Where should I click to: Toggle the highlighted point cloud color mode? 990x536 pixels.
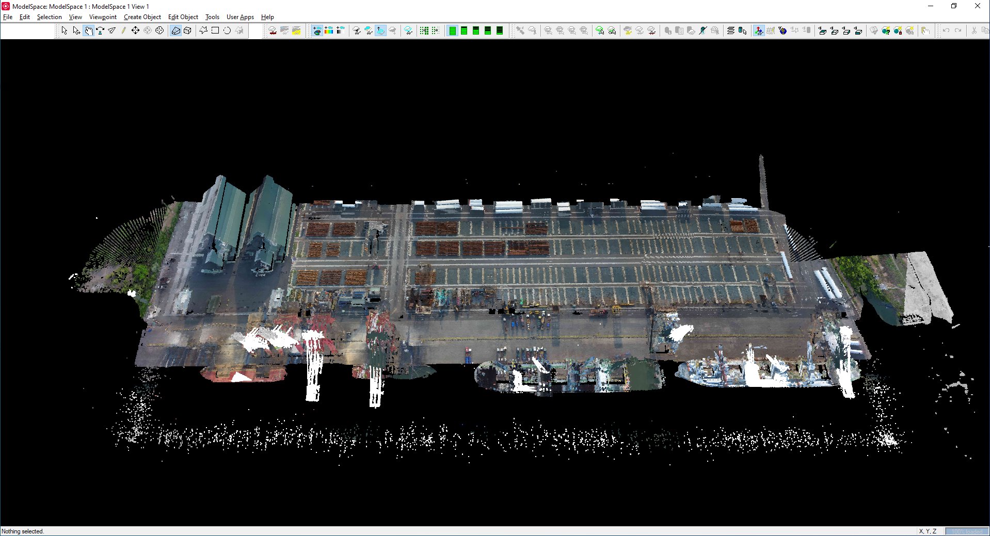318,30
